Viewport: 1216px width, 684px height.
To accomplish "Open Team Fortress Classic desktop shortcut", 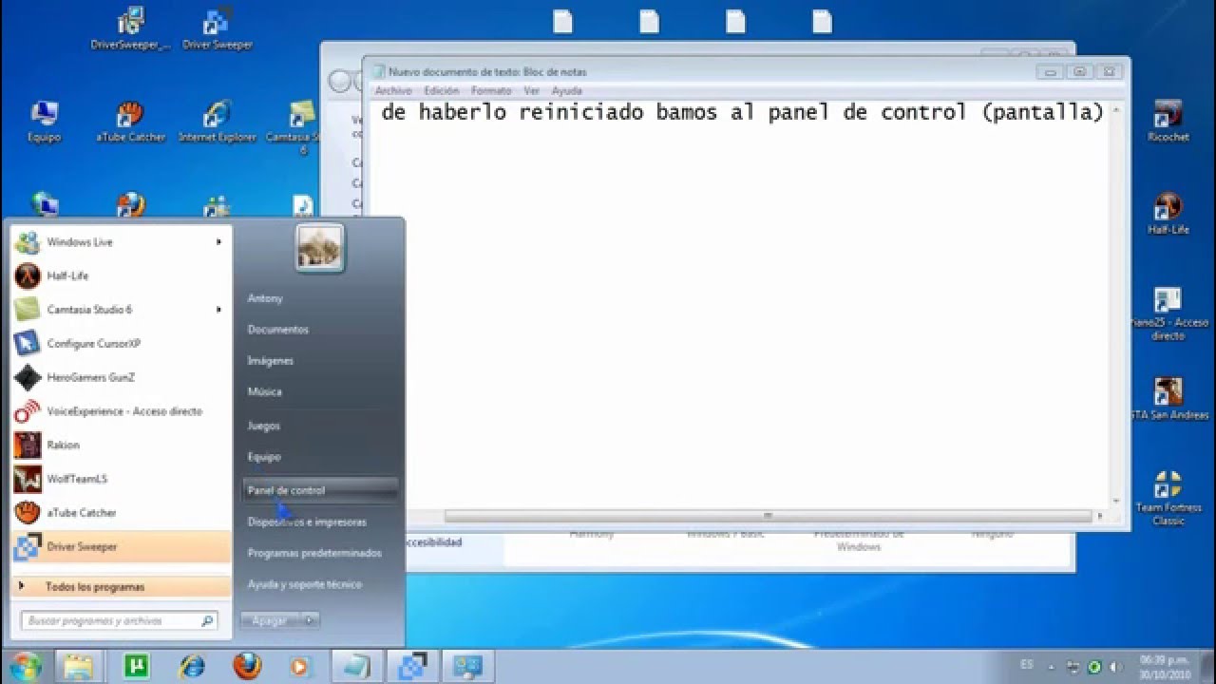I will click(x=1168, y=498).
